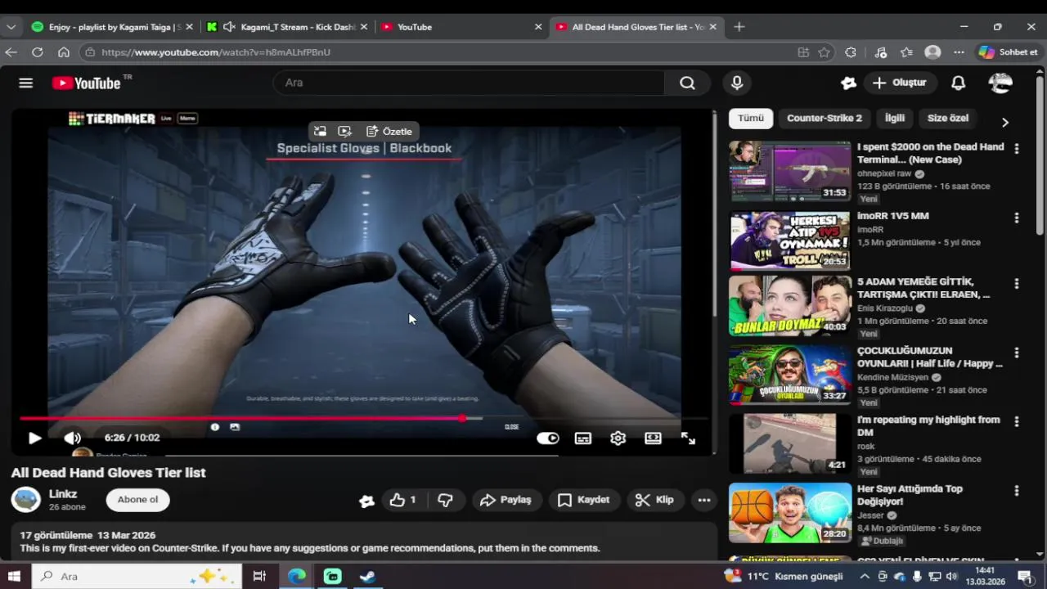Play the video
This screenshot has width=1047, height=589.
coord(34,438)
